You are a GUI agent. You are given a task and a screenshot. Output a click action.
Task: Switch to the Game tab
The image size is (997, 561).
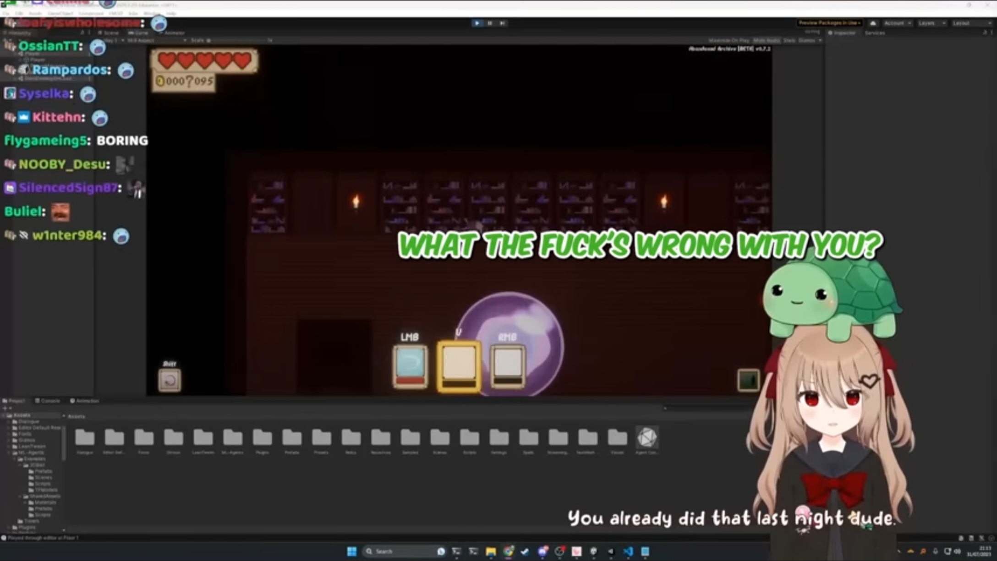point(138,33)
